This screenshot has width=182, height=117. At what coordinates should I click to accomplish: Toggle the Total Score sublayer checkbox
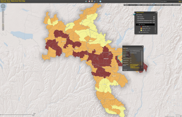pos(140,24)
